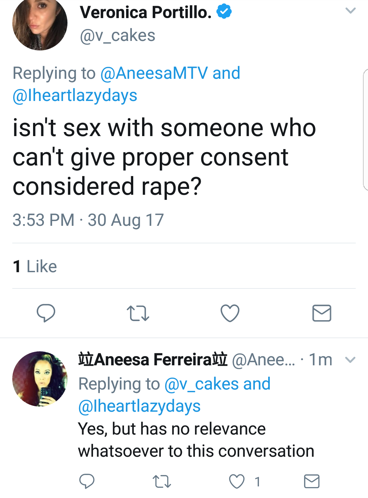
Task: Open the @AneesaMTV mention link
Action: click(x=154, y=73)
